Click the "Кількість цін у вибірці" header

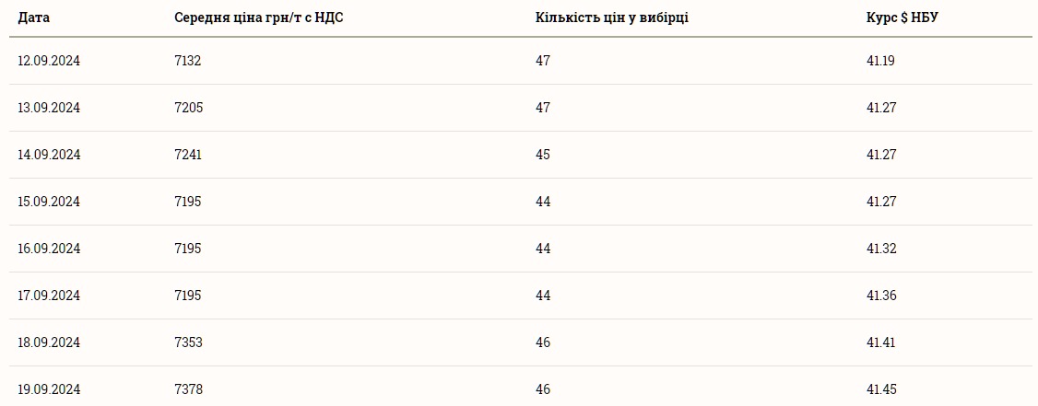pyautogui.click(x=612, y=17)
